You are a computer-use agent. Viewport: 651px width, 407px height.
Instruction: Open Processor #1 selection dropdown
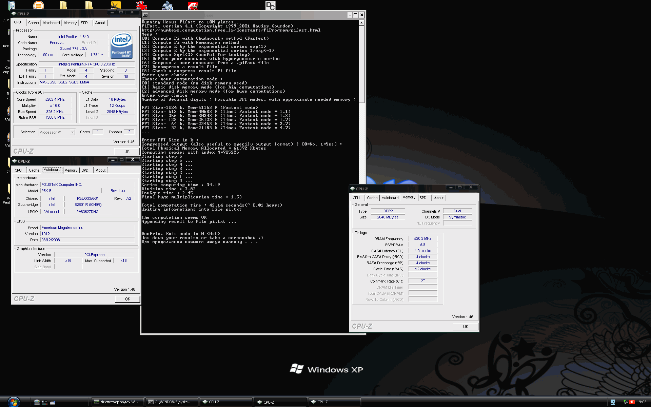coord(72,132)
